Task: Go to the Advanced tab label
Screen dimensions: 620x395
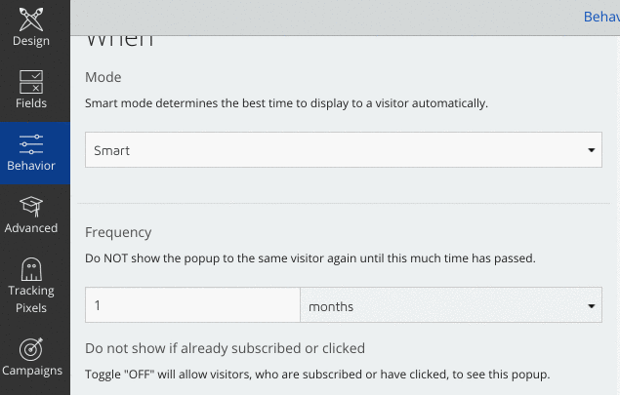Action: point(31,228)
